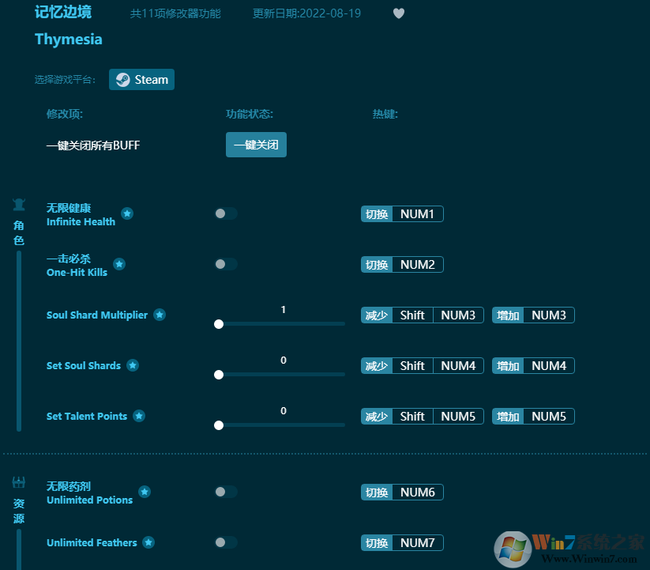This screenshot has height=570, width=650.
Task: Select the 角色 helmet icon in sidebar
Action: (x=18, y=204)
